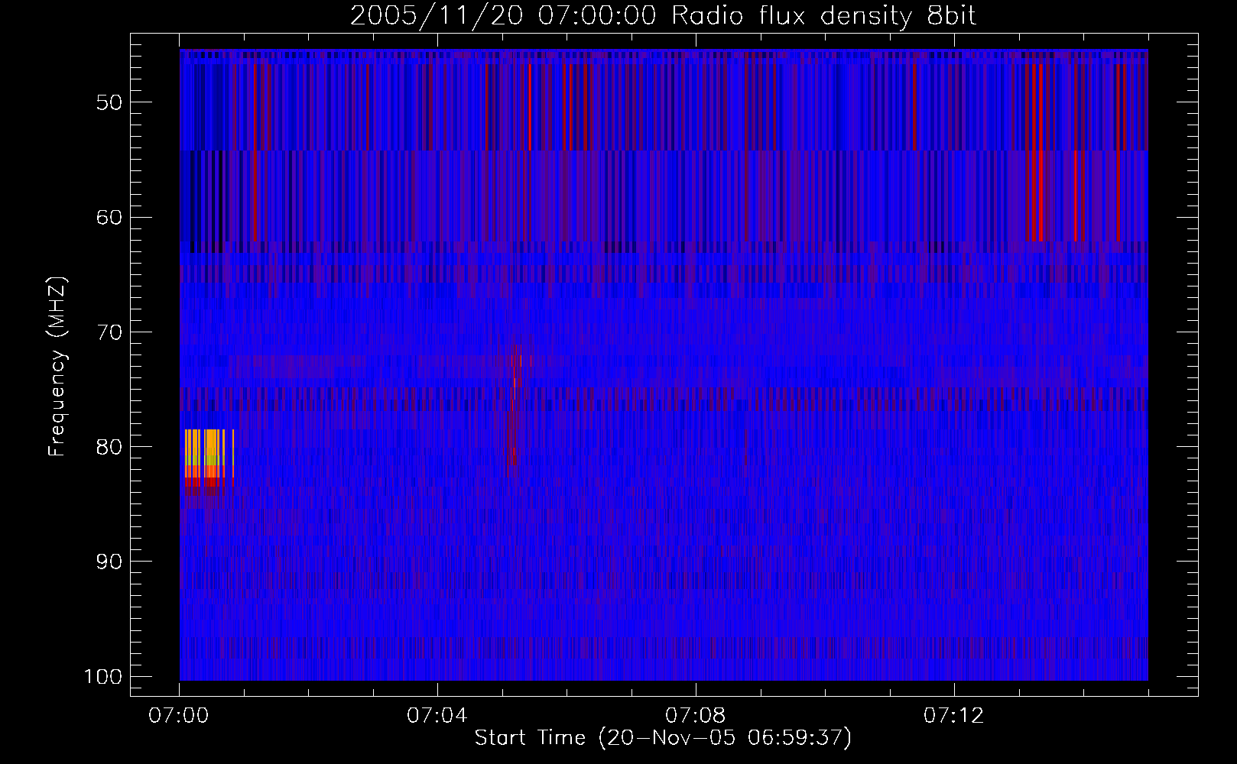The height and width of the screenshot is (764, 1237).
Task: Click the 07:04 time tick label
Action: coord(437,716)
